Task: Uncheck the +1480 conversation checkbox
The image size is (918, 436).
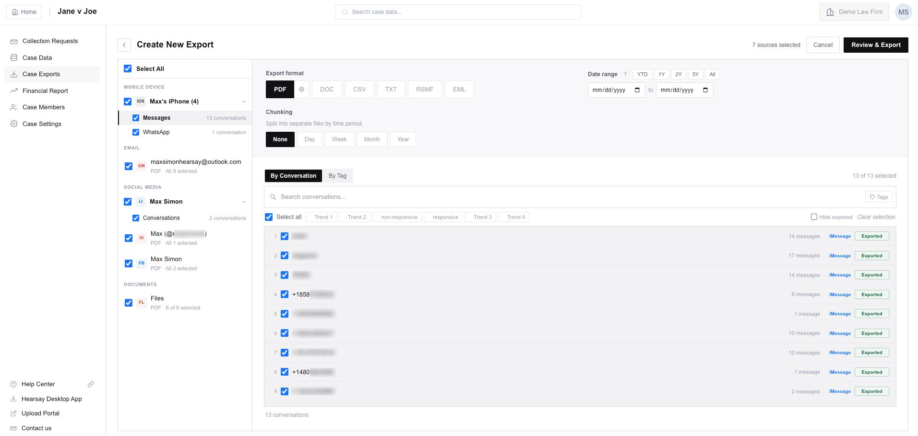Action: click(x=285, y=372)
